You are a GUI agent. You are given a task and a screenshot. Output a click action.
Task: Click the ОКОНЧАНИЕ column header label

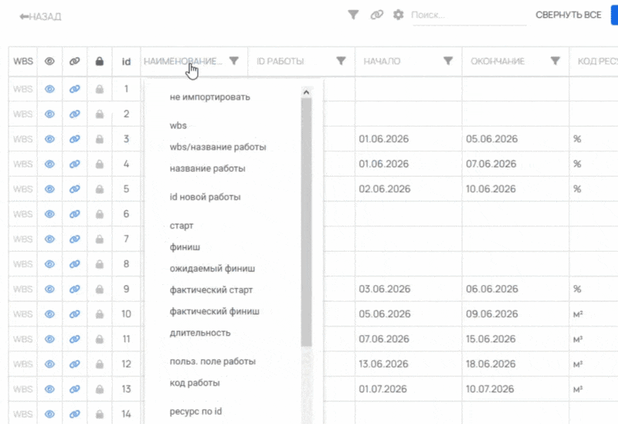[497, 62]
